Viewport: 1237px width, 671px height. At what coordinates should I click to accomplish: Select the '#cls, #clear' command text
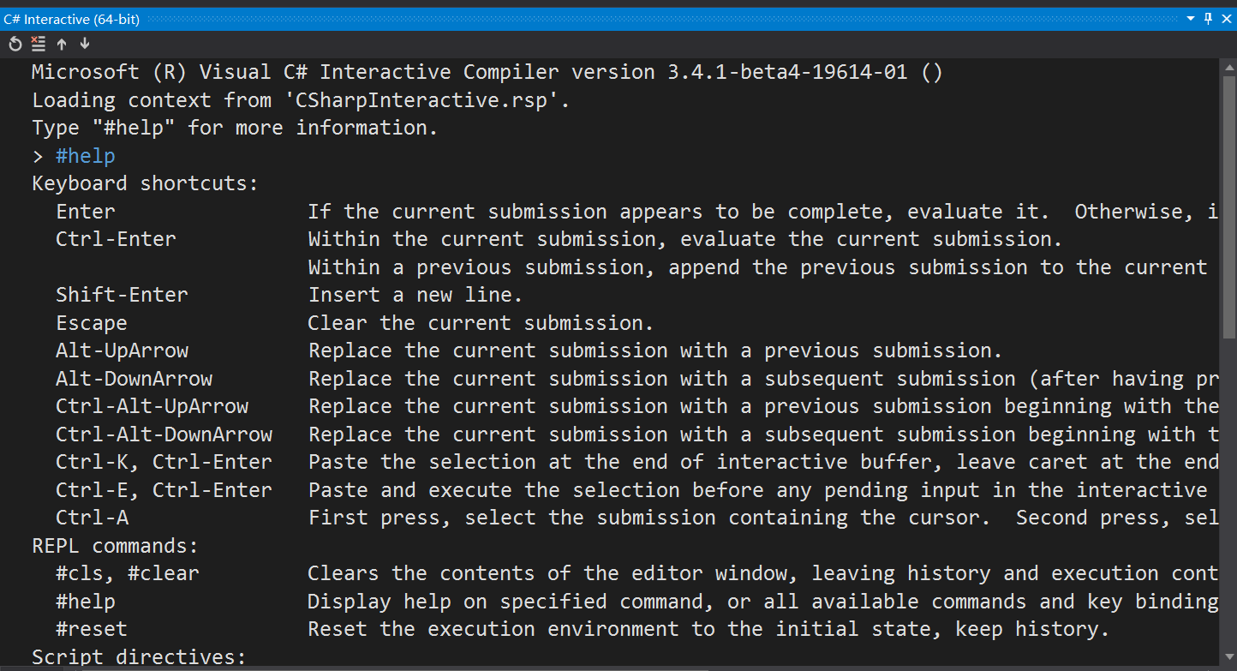pyautogui.click(x=128, y=573)
